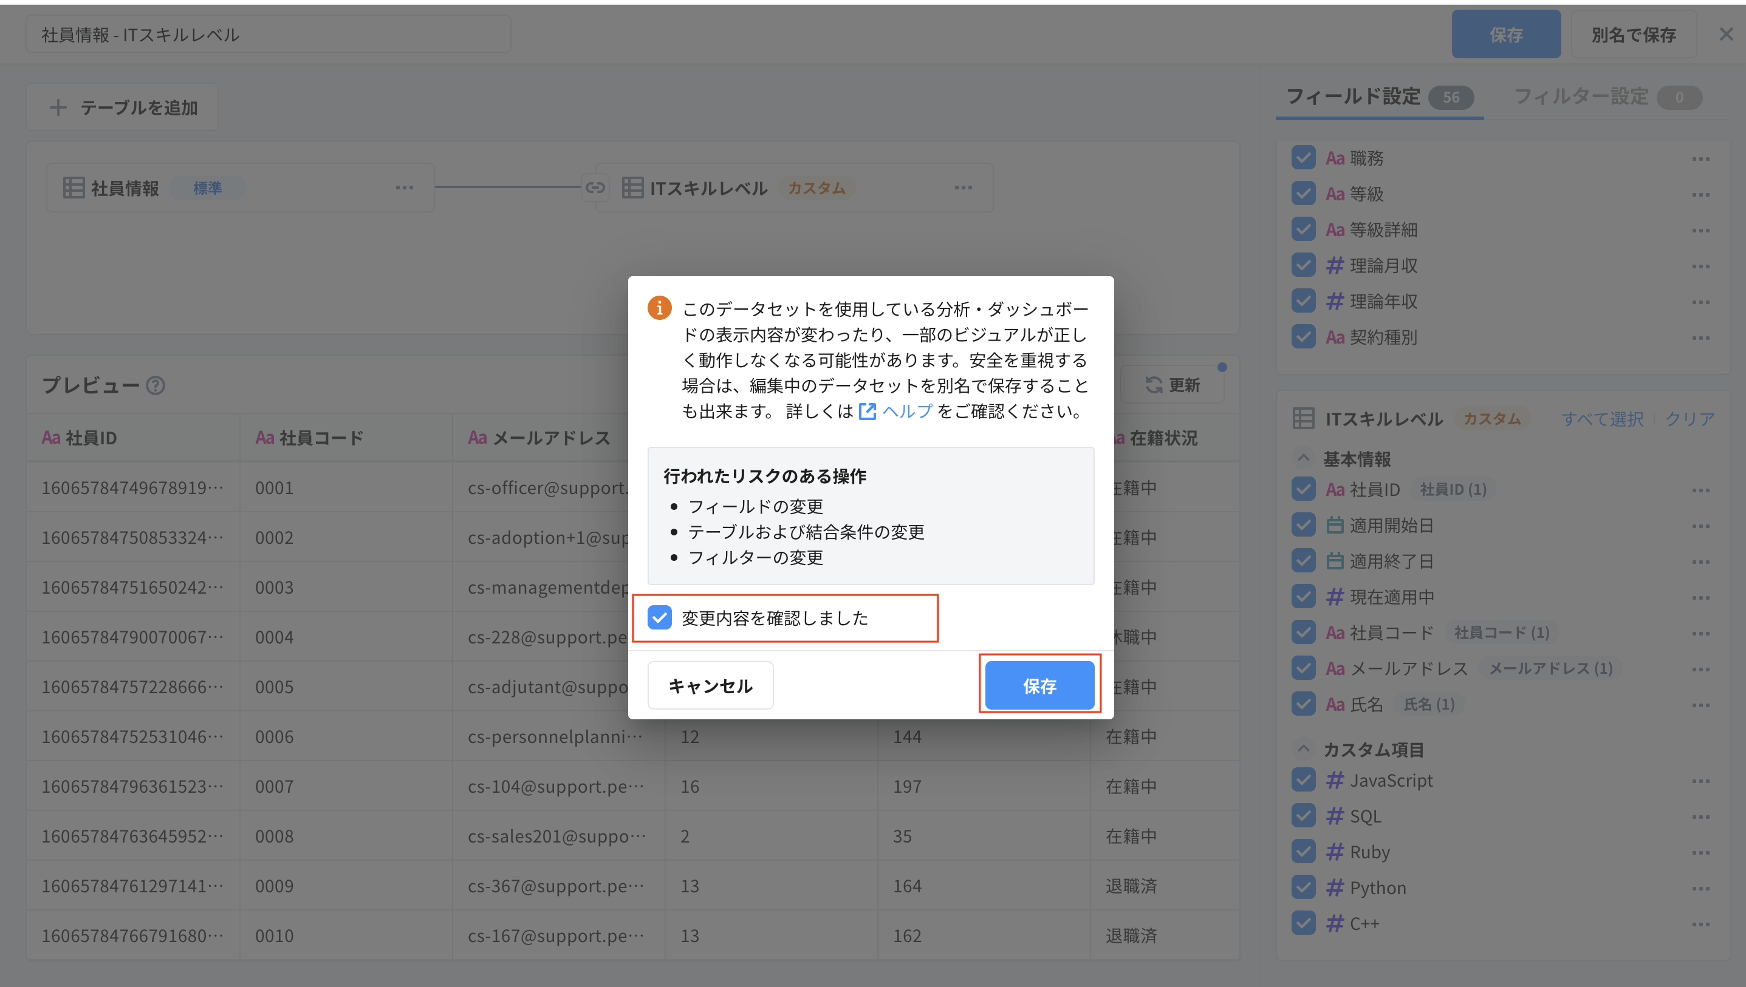Click the info icon in the warning dialog

pos(659,307)
